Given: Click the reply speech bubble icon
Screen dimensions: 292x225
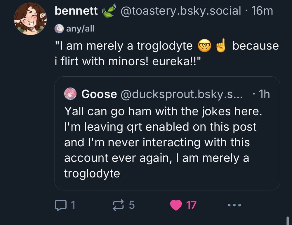Looking at the screenshot, I should coord(61,205).
